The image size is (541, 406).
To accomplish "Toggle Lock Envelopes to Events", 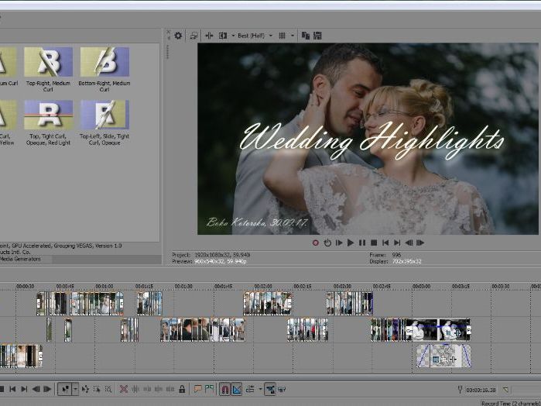I will pyautogui.click(x=270, y=390).
